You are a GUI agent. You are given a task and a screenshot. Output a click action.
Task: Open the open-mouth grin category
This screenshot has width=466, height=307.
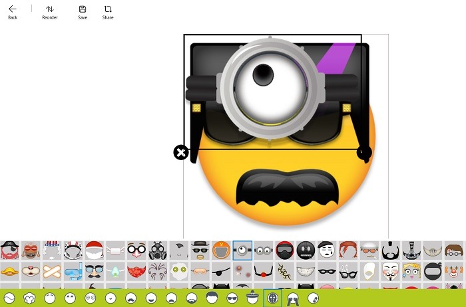(151, 298)
